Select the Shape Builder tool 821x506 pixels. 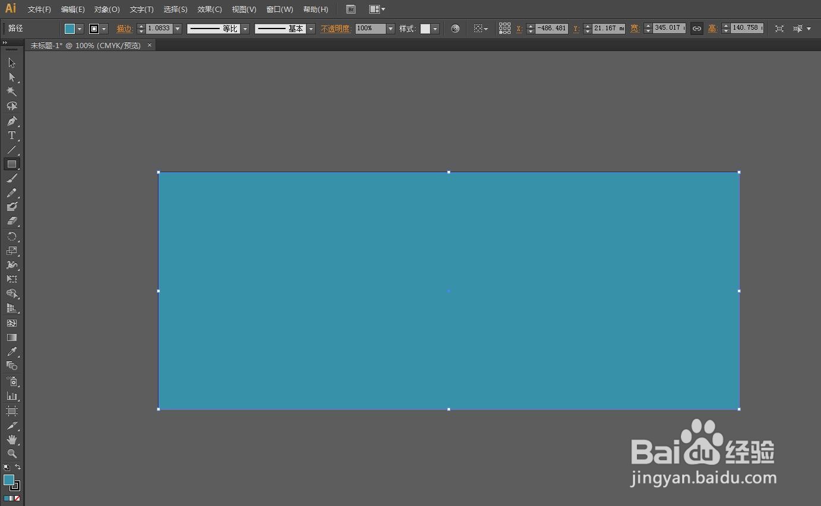point(11,294)
